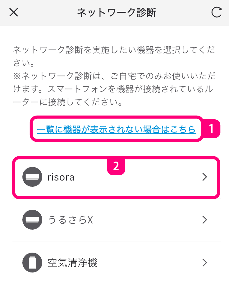Select the うるさらX device name
Viewport: 229px width, 284px height.
[x=70, y=220]
